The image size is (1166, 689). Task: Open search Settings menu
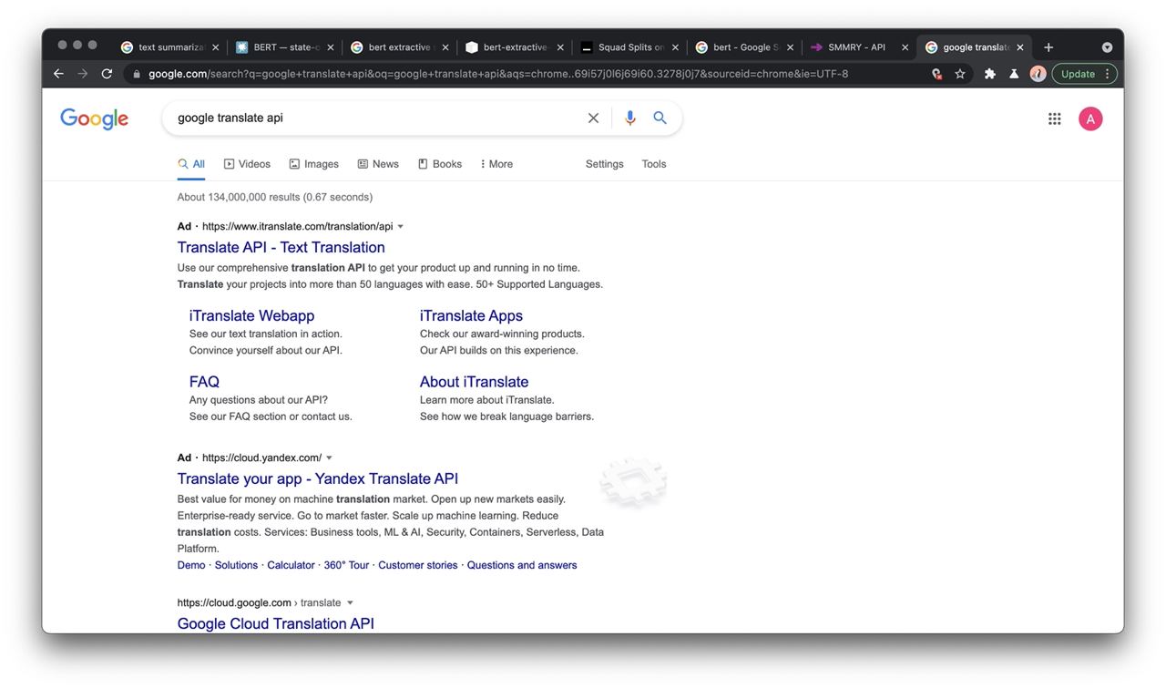point(605,164)
